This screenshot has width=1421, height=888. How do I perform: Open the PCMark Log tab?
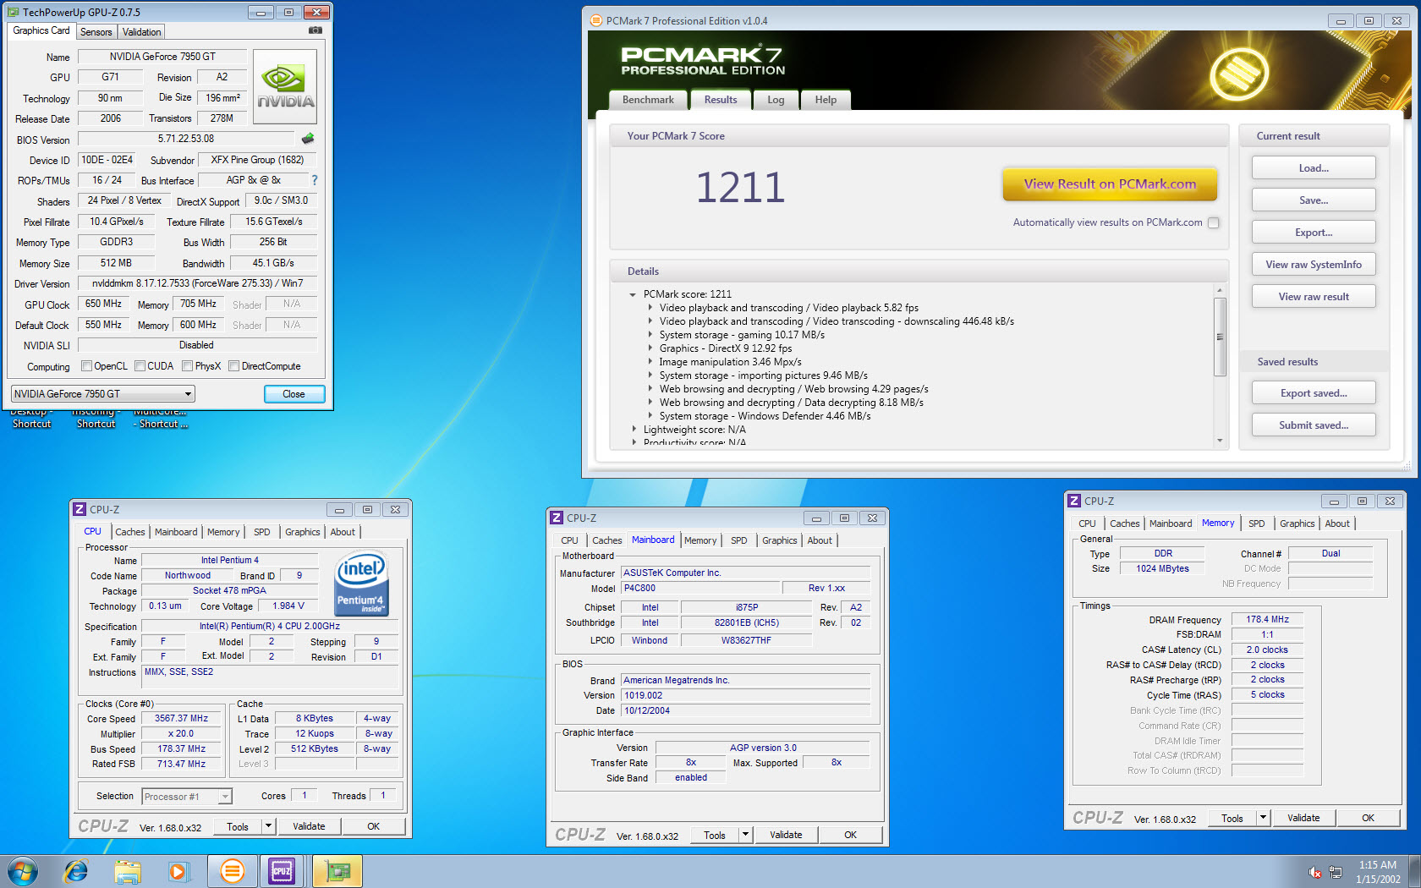776,100
